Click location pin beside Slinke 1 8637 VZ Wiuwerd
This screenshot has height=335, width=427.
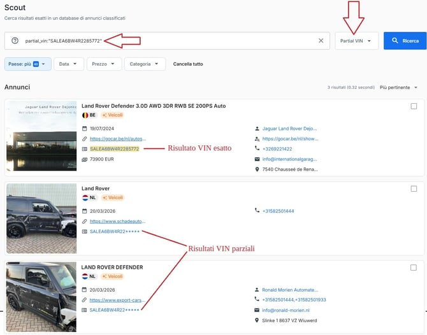pos(257,320)
